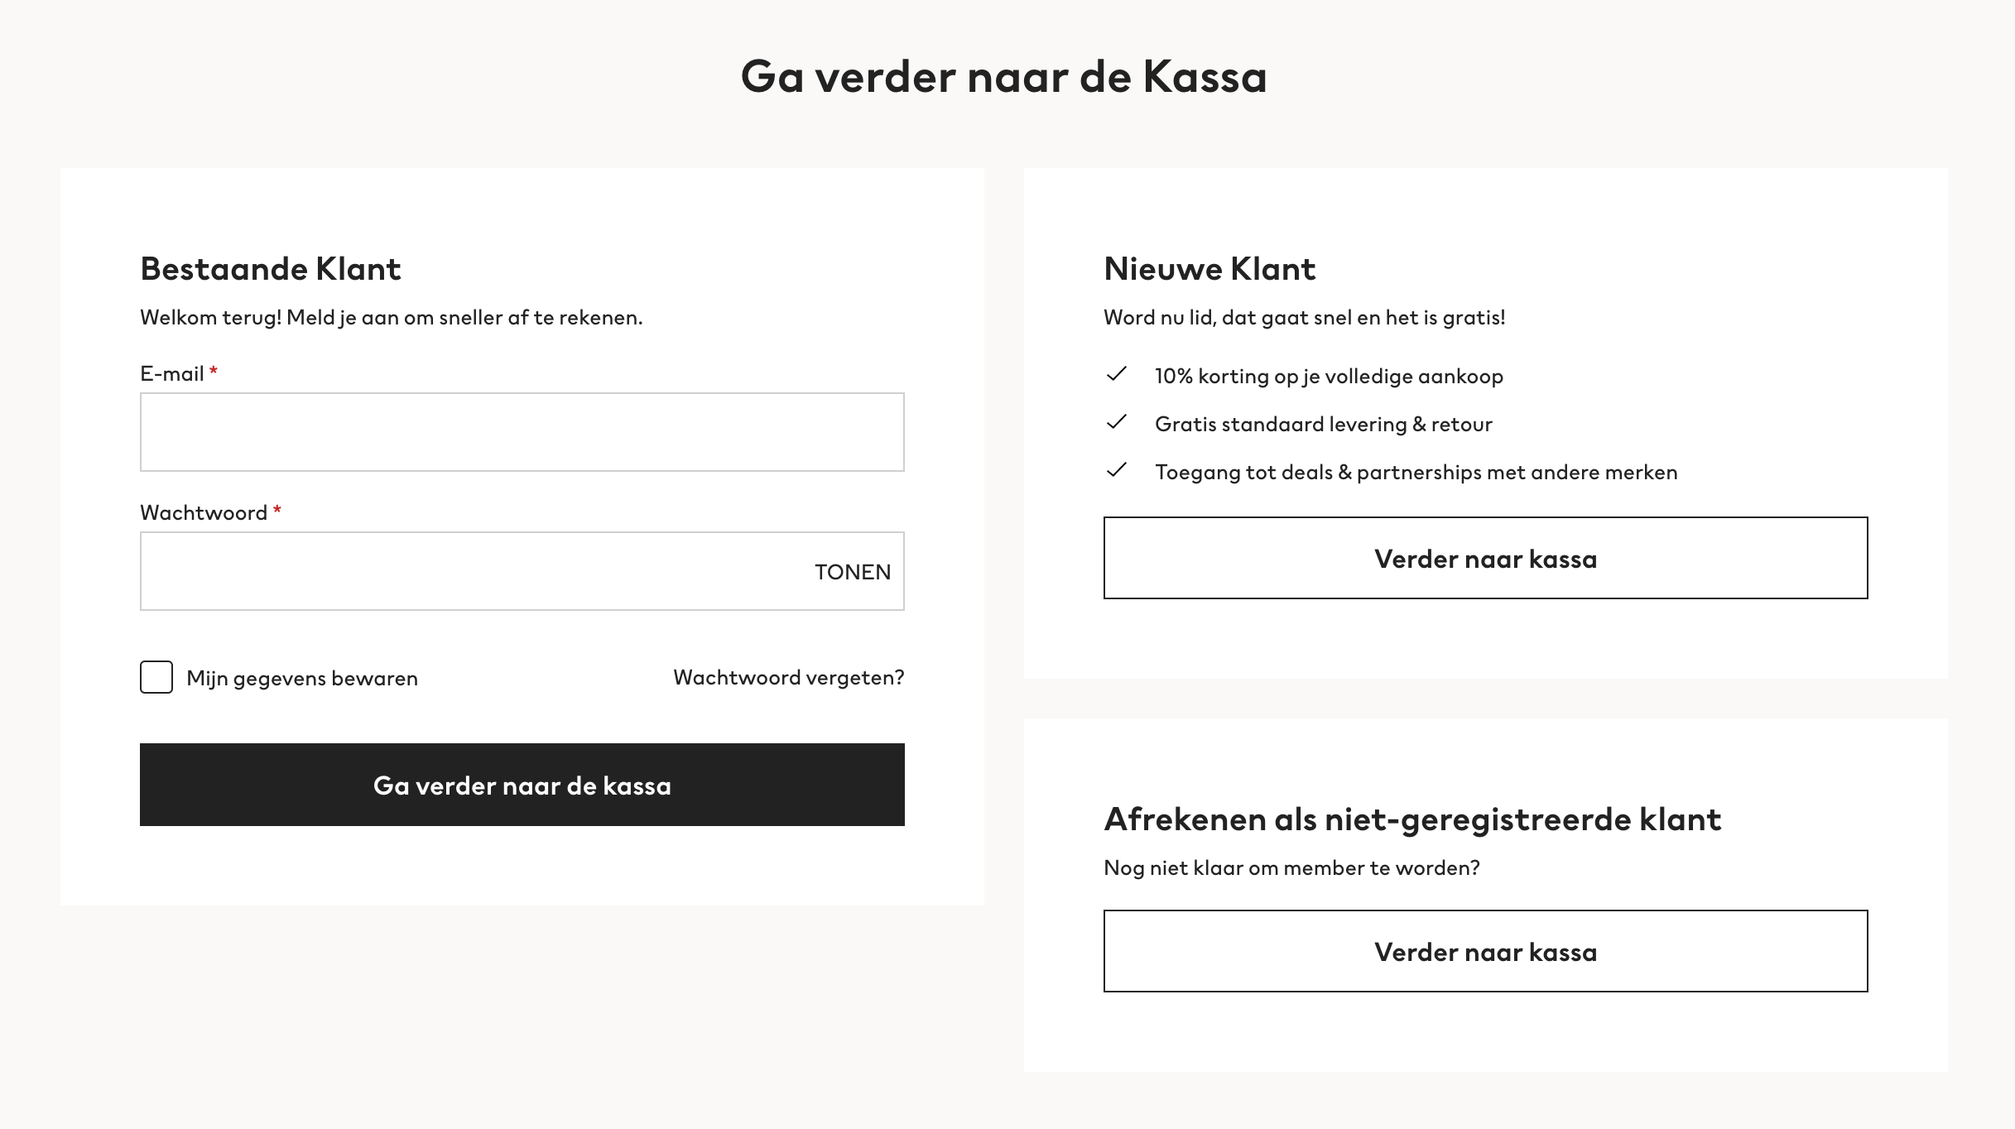2015x1129 pixels.
Task: Click the 10% korting op je volledige aankoop text
Action: [x=1329, y=376]
